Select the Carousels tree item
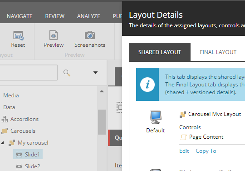245x171 pixels. [23, 131]
